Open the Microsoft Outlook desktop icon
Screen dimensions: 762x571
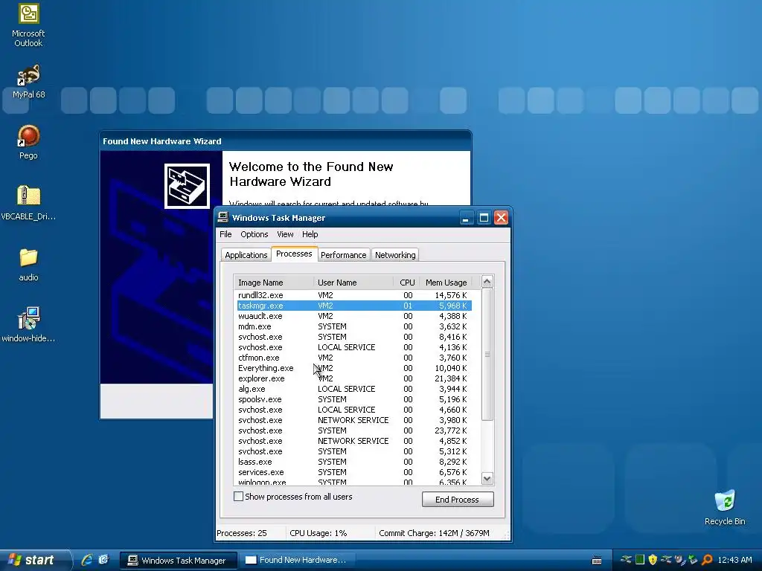pos(28,25)
